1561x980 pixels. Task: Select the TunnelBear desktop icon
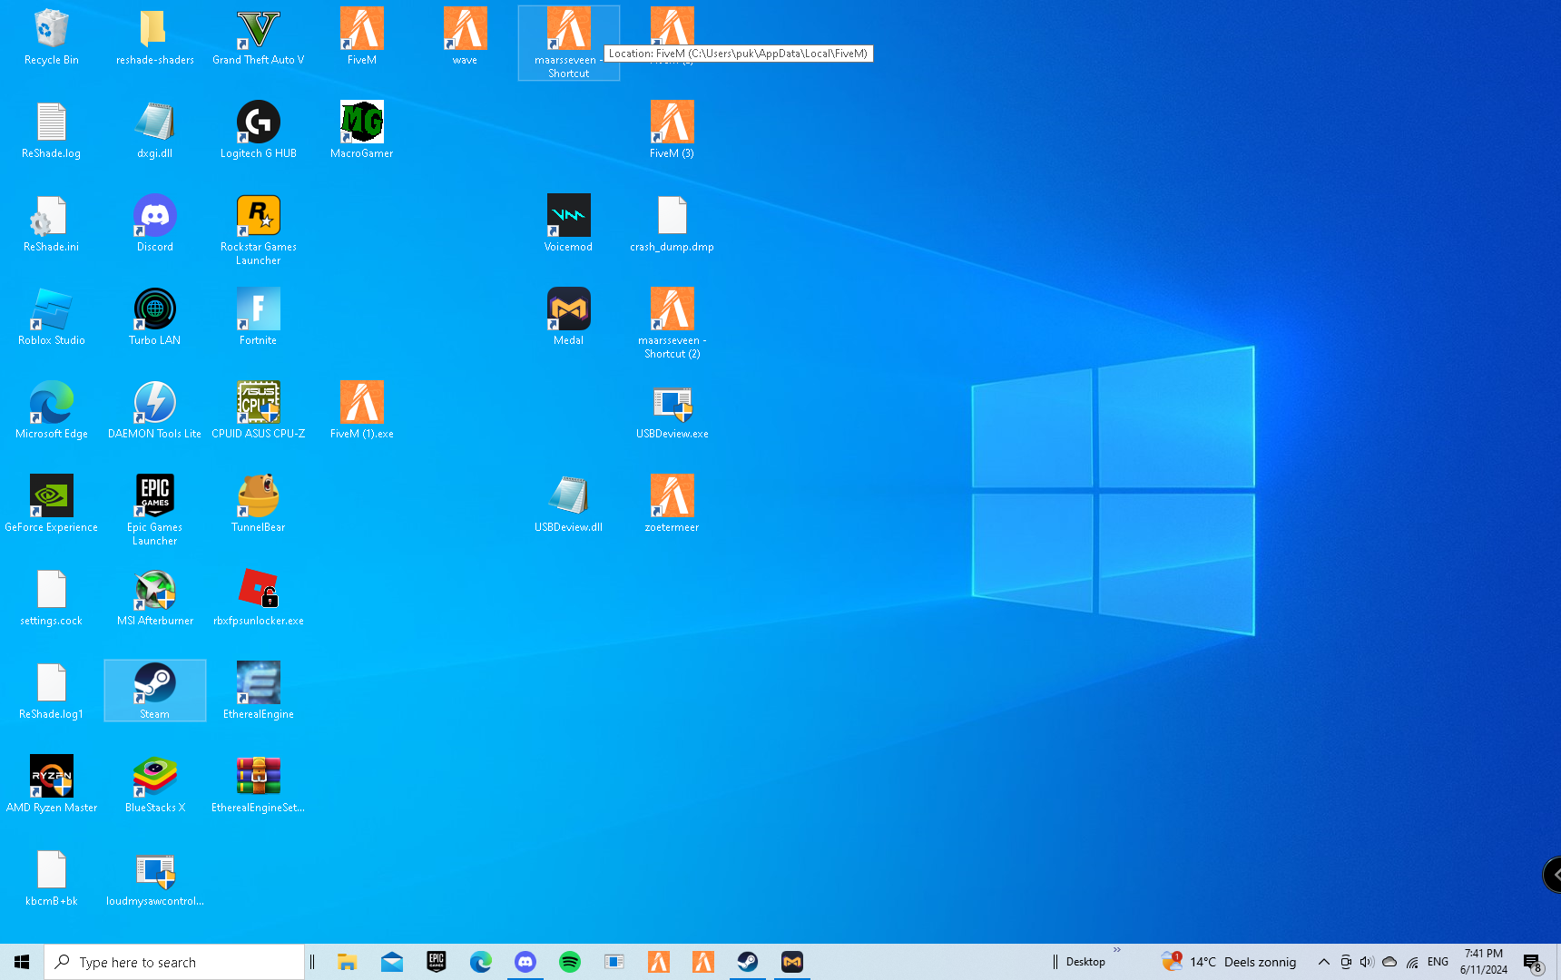[x=258, y=498]
